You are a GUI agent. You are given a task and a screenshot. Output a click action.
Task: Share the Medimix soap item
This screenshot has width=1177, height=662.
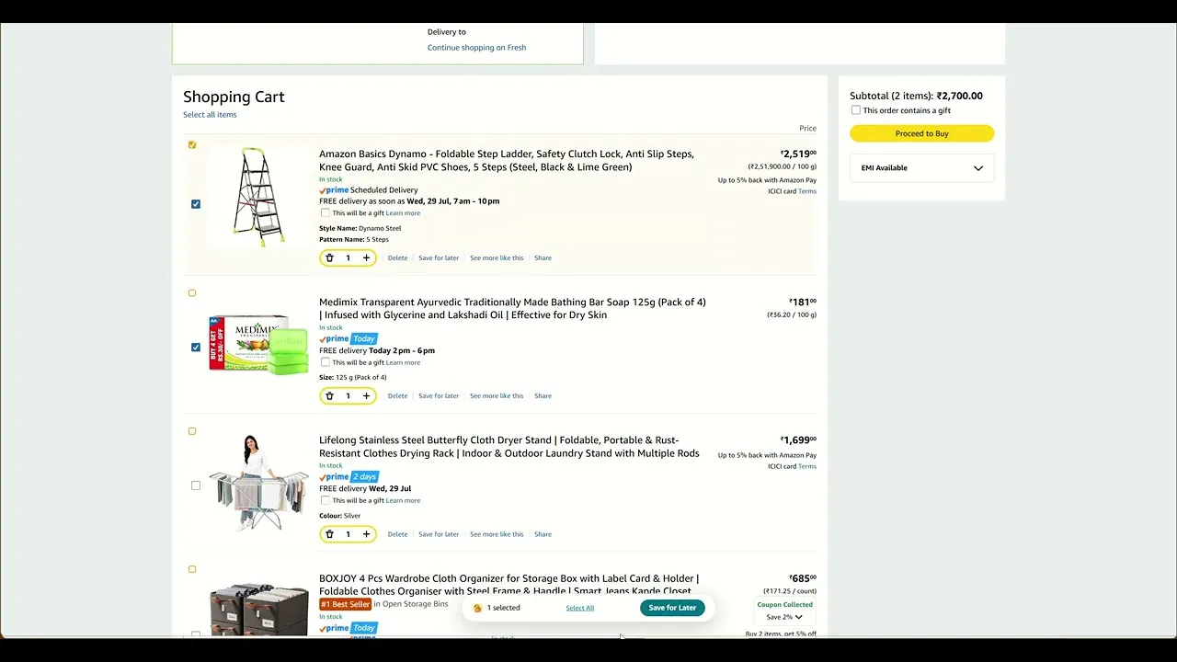543,396
